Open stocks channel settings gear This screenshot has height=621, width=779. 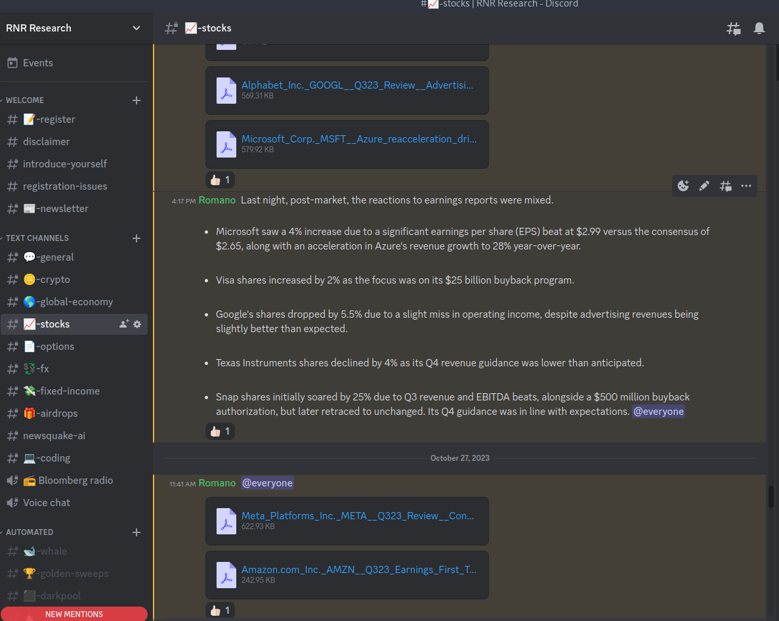137,324
